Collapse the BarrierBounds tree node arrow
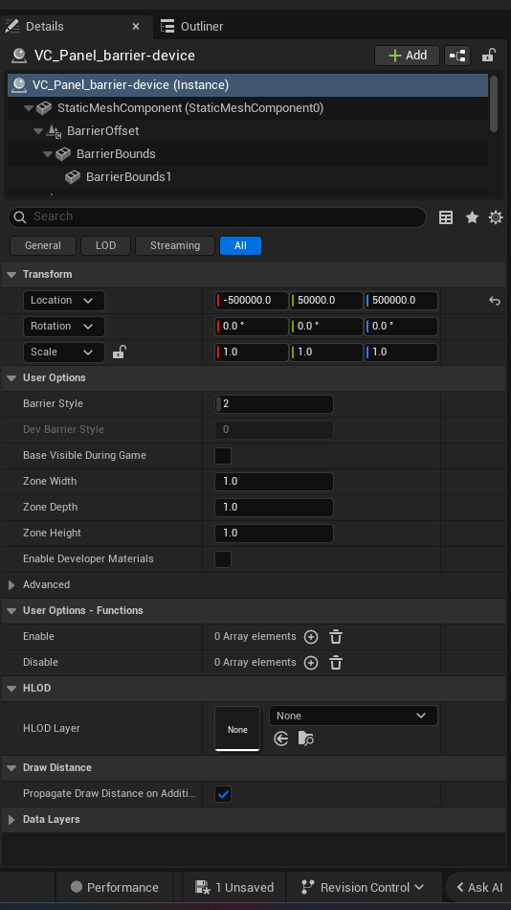 (48, 154)
